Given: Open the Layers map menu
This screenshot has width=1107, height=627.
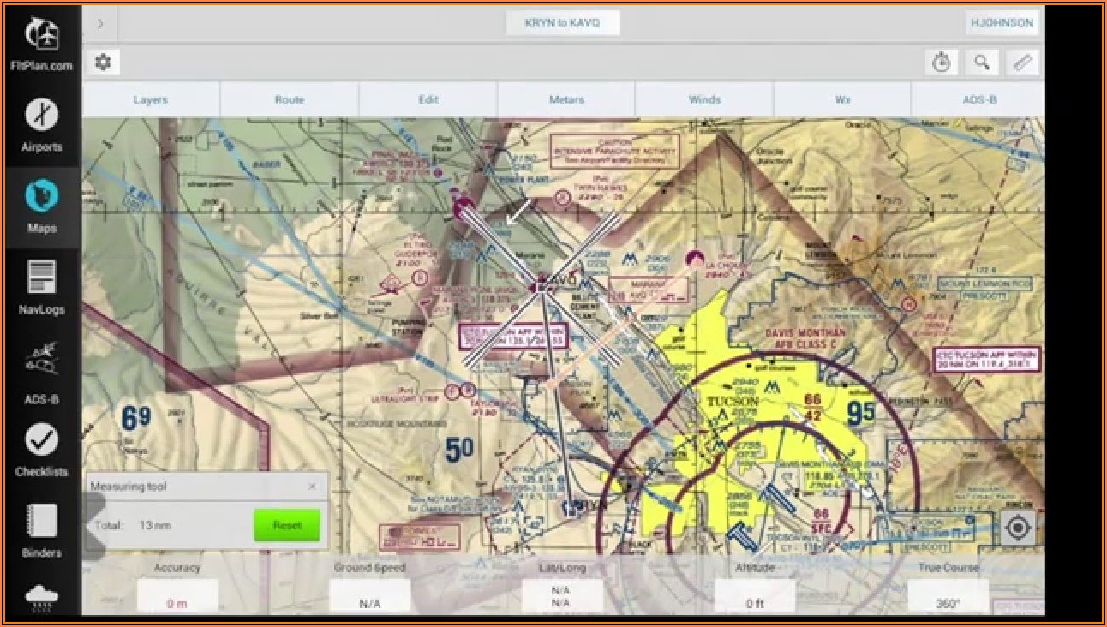Looking at the screenshot, I should [151, 99].
